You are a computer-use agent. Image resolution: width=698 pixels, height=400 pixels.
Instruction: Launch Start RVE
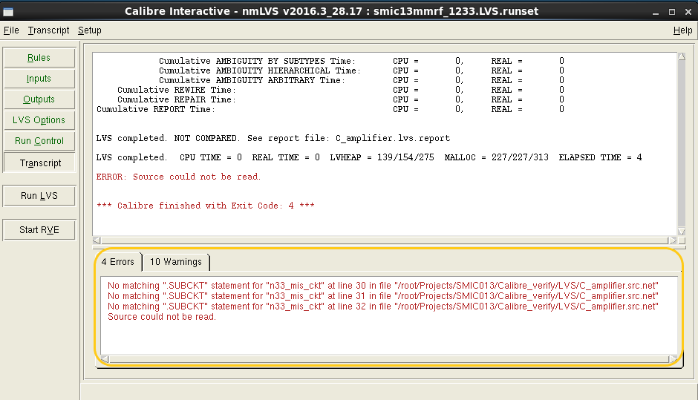point(39,230)
